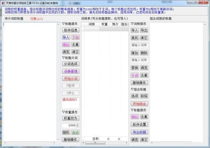Click 去重 button beside 子词
Screen dimensions: 210x148
pyautogui.click(x=144, y=75)
